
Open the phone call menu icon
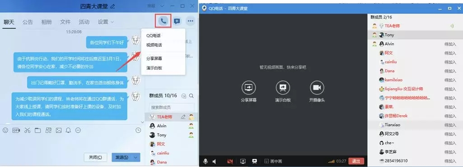(163, 21)
